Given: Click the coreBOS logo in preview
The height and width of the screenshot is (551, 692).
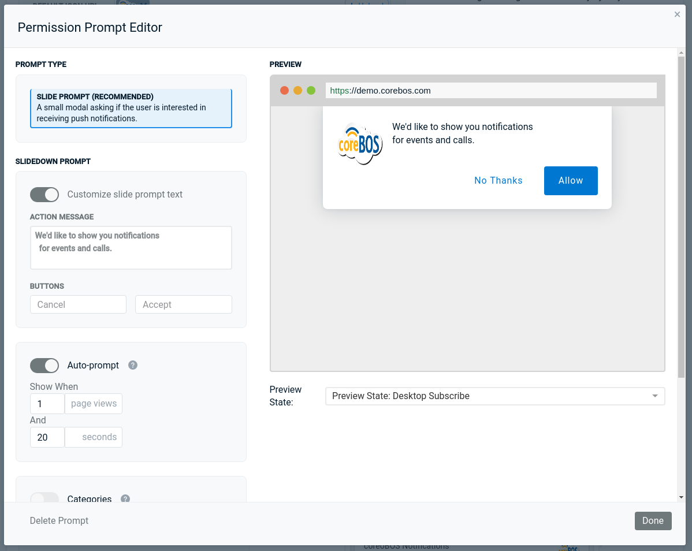Looking at the screenshot, I should (359, 144).
